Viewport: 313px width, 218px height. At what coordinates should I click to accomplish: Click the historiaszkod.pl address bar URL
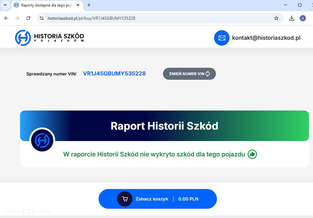pyautogui.click(x=91, y=18)
